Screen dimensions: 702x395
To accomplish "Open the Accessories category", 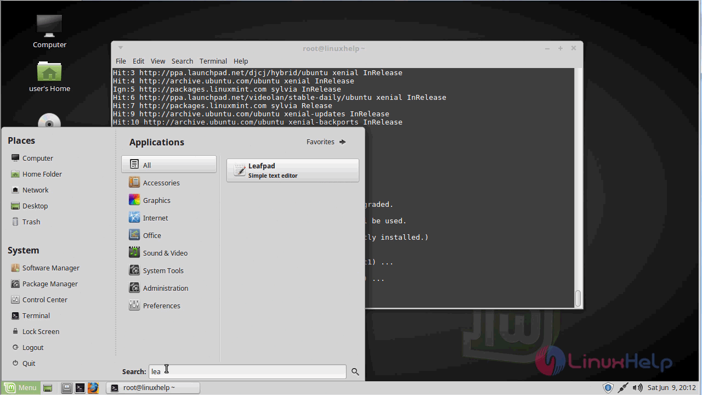I will click(x=169, y=183).
